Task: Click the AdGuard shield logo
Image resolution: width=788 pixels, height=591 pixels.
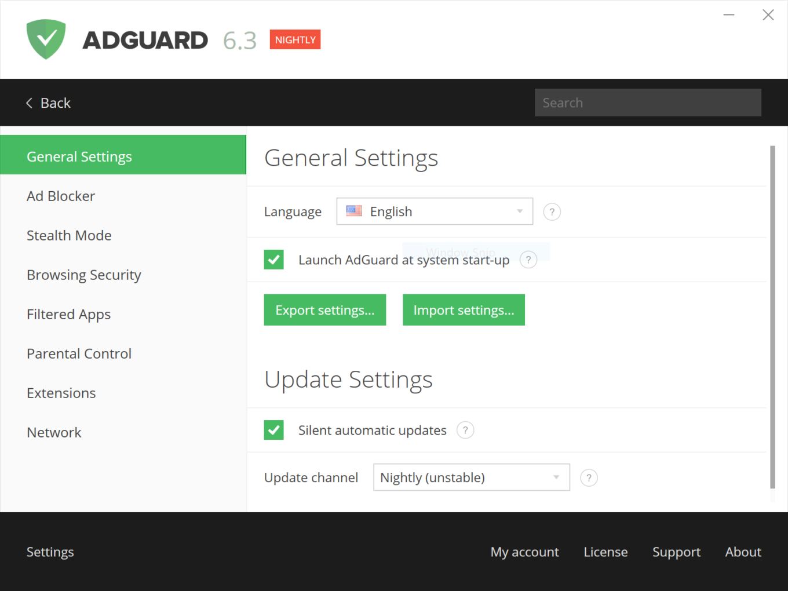Action: (x=46, y=39)
